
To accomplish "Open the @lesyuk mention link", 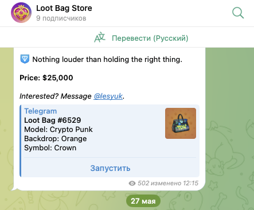I will (x=108, y=96).
